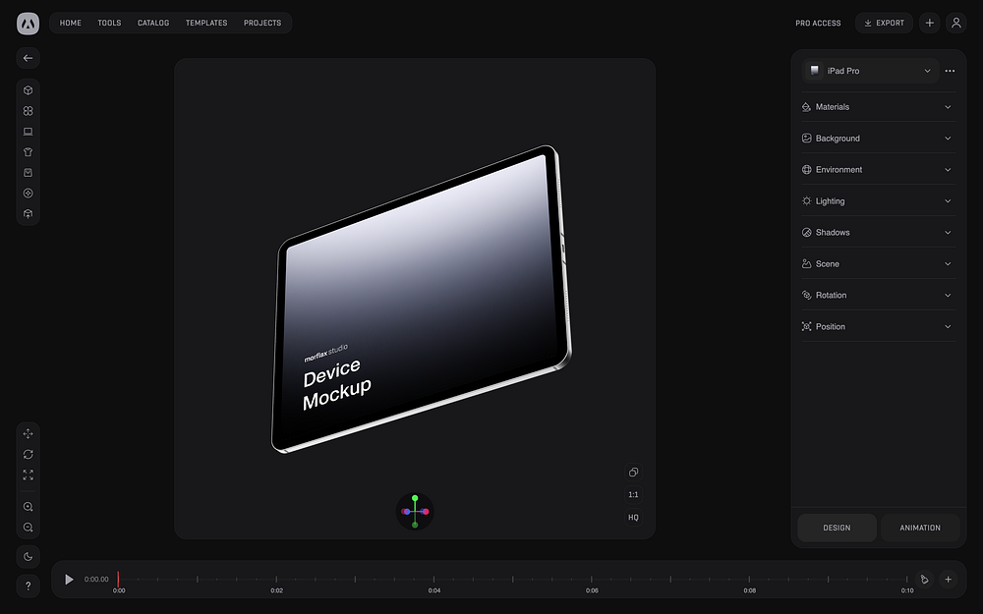Expand the Scene section

click(x=878, y=263)
